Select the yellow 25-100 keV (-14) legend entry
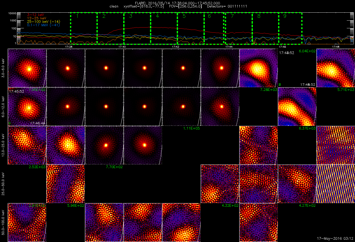This screenshot has width=355, height=242. [x=43, y=22]
